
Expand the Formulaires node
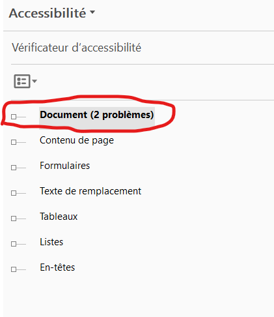14,168
